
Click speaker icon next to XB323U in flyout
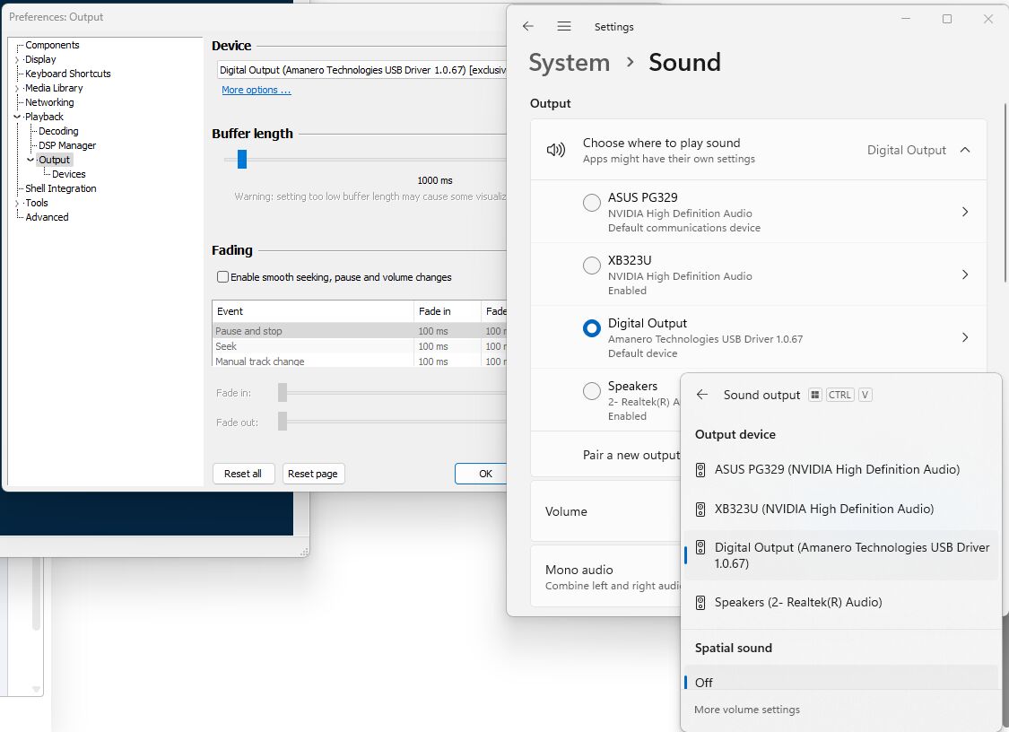(700, 510)
